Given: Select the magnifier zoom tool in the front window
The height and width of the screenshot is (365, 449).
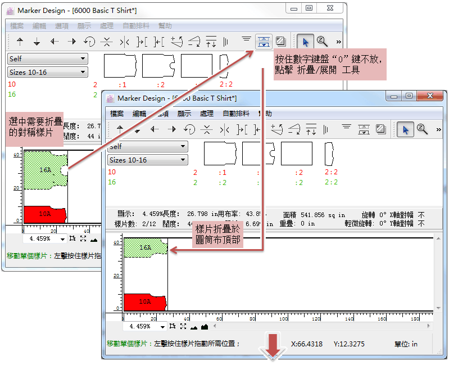Looking at the screenshot, I should click(422, 129).
